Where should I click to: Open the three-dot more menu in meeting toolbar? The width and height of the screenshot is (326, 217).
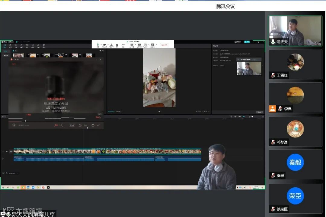point(123,45)
